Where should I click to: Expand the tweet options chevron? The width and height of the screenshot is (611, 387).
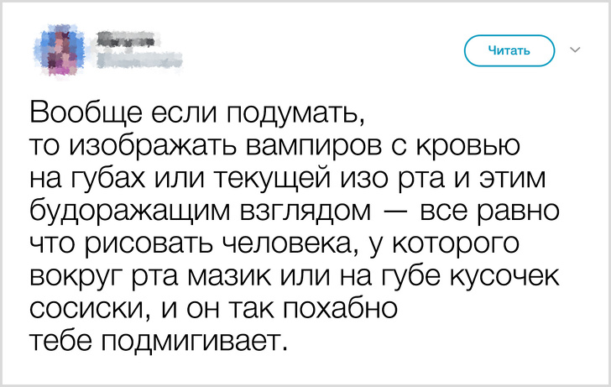point(575,50)
